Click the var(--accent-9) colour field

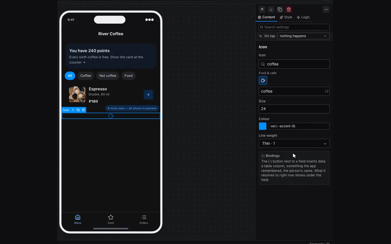tap(299, 126)
